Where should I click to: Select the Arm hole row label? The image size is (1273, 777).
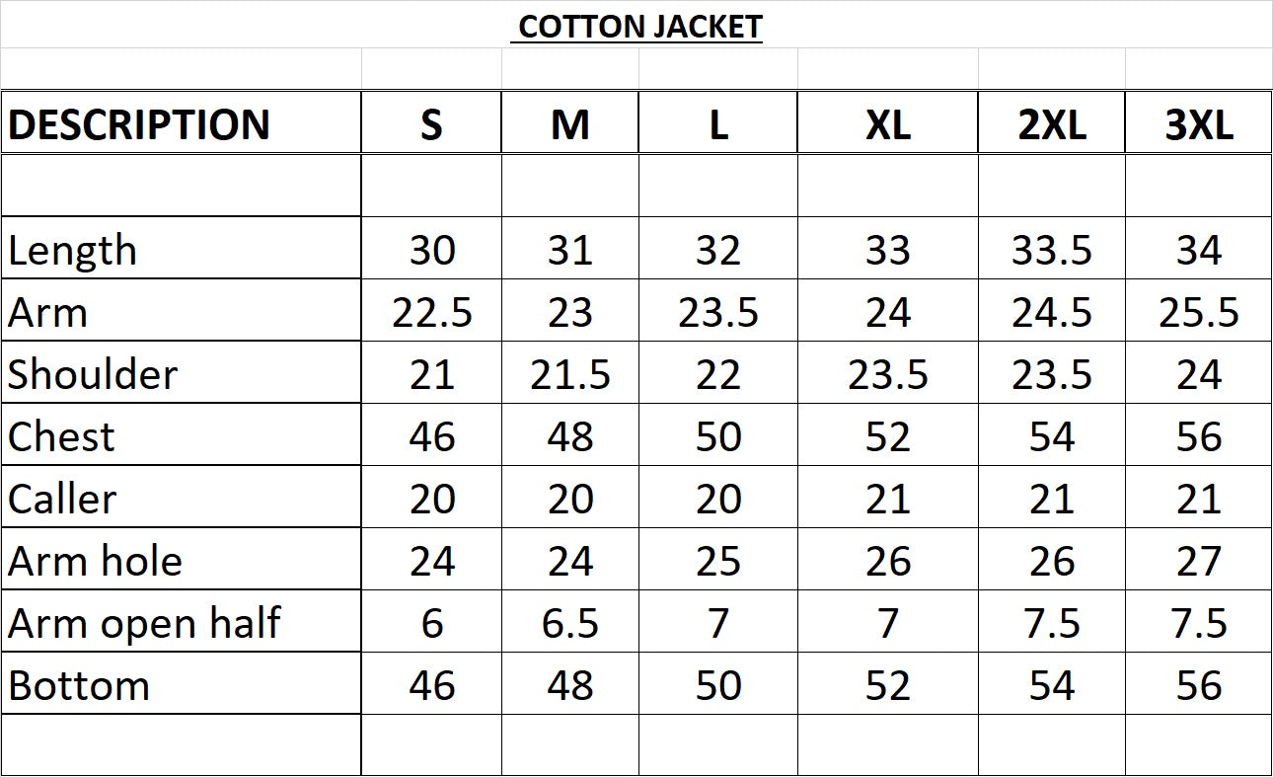pos(96,562)
